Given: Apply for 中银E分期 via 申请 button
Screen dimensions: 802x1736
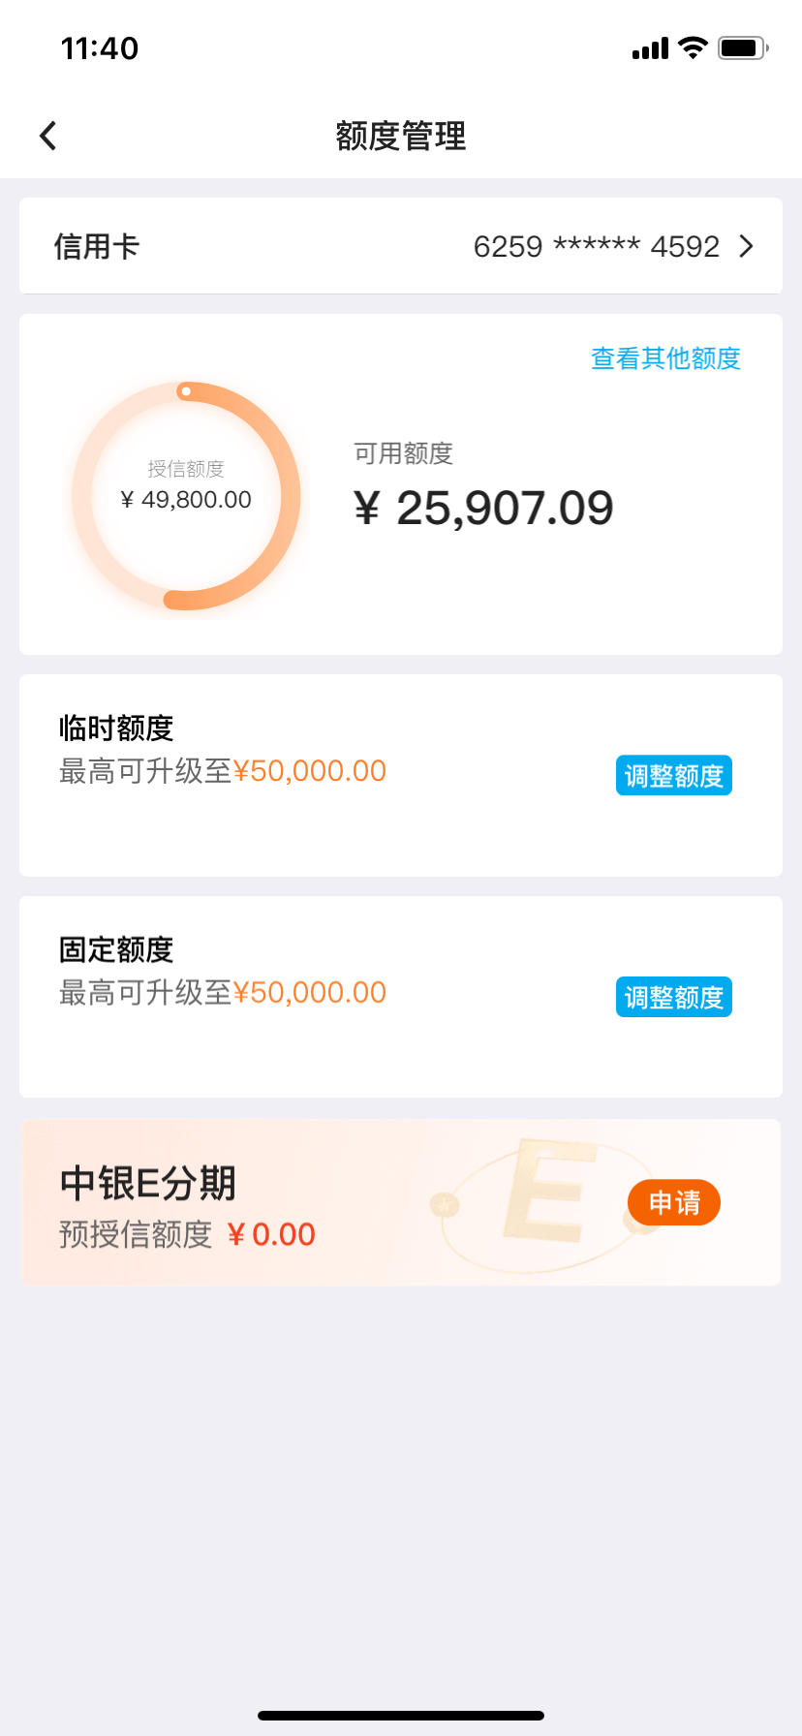Looking at the screenshot, I should tap(674, 1202).
